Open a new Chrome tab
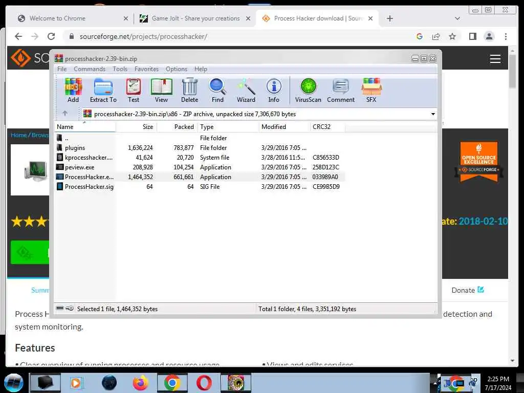 coord(389,18)
